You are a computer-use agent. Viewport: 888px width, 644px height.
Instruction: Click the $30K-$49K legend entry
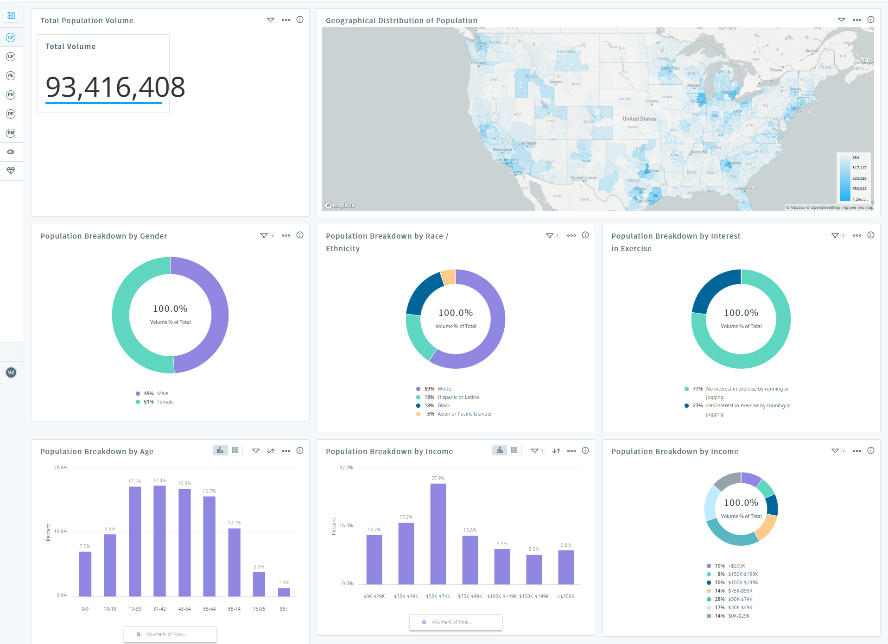click(729, 607)
